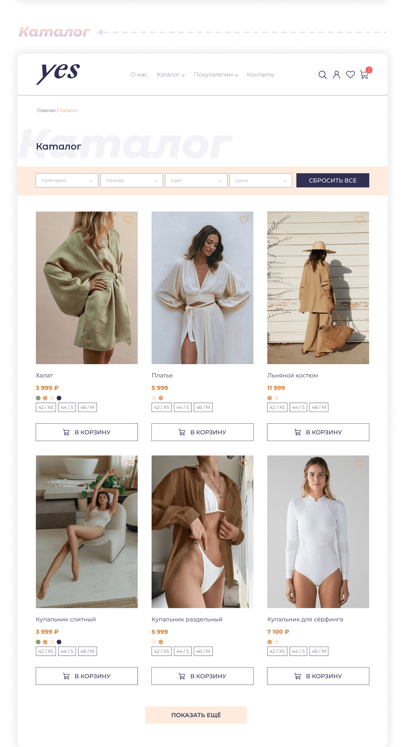Favorite Купальник для сёрфинга via heart icon
Image resolution: width=405 pixels, height=747 pixels.
tap(359, 464)
